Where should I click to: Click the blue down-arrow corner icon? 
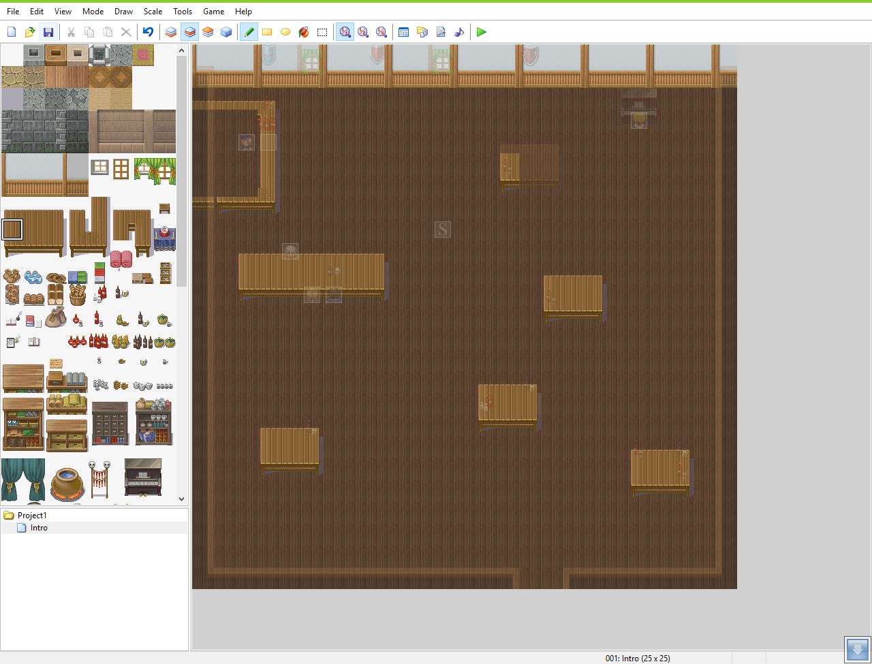858,649
